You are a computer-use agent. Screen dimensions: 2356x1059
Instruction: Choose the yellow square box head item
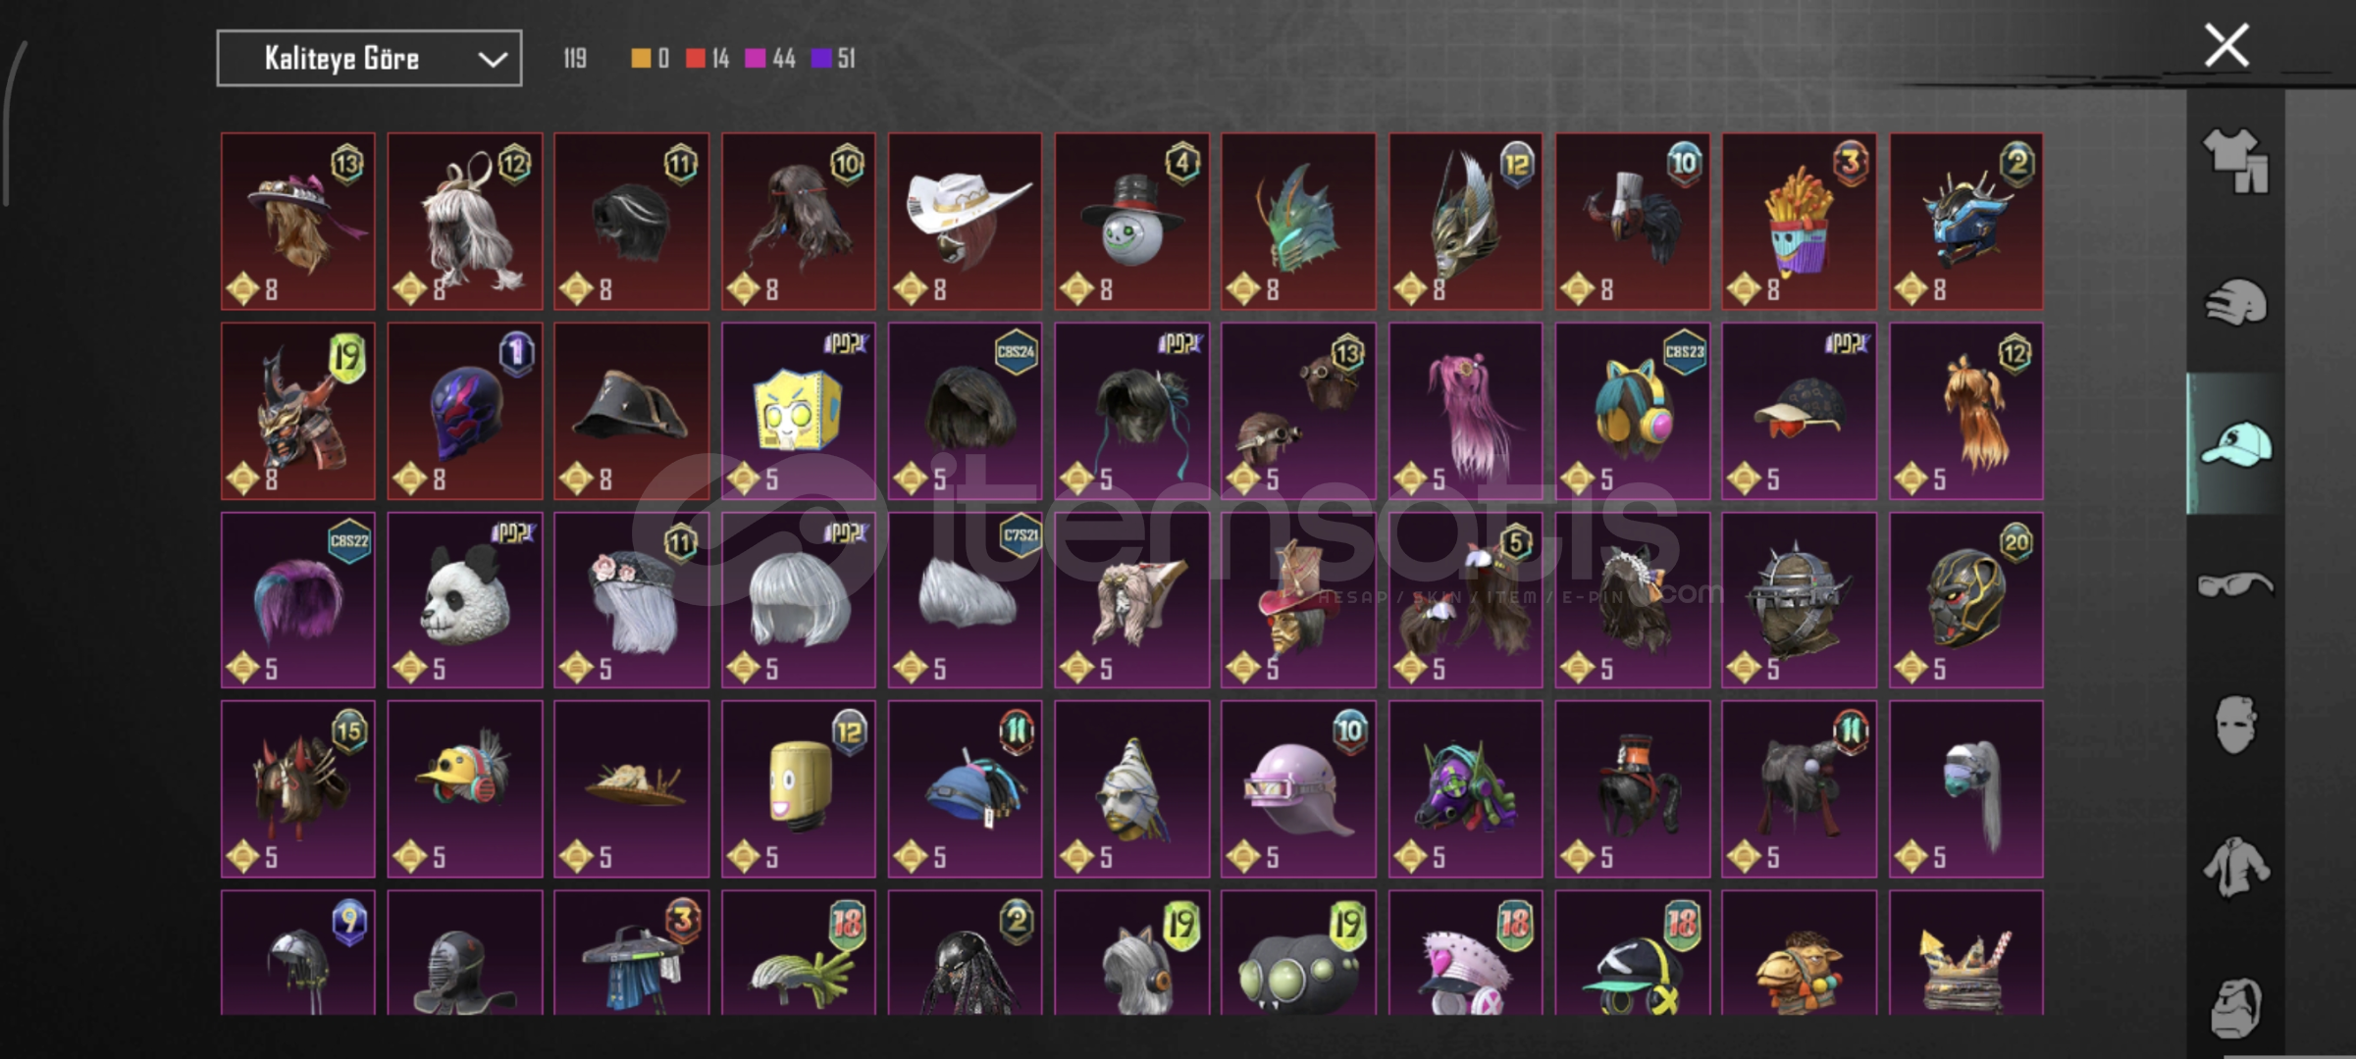[x=798, y=411]
